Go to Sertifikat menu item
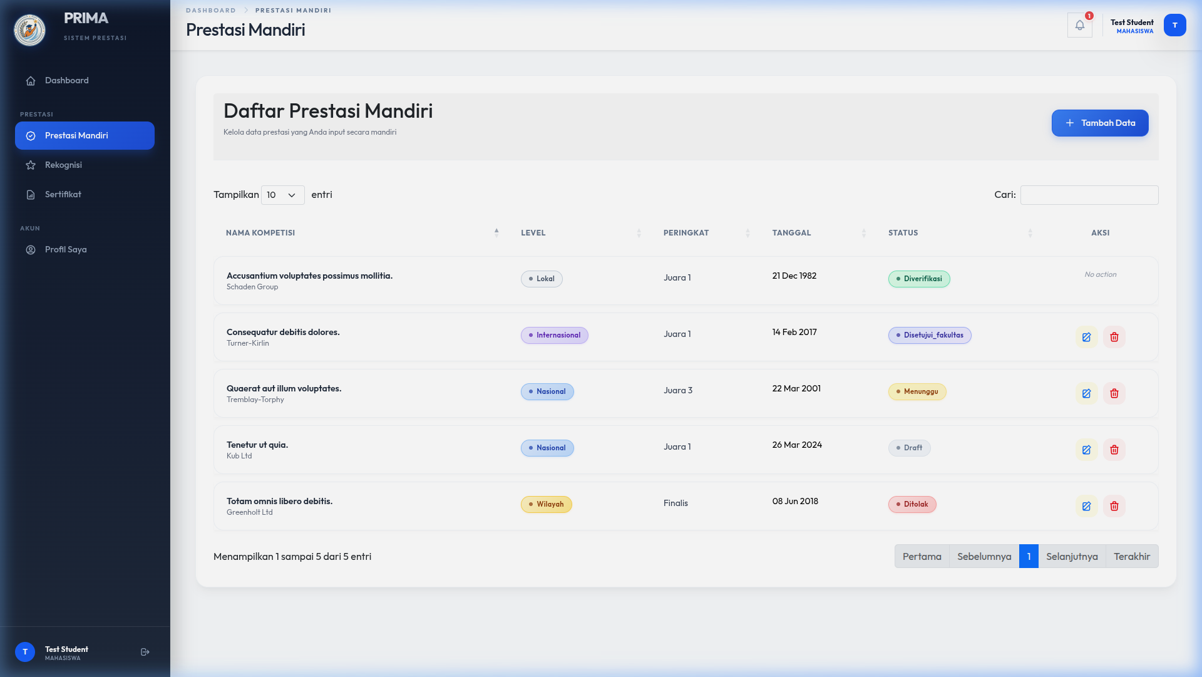Image resolution: width=1202 pixels, height=677 pixels. pyautogui.click(x=63, y=194)
